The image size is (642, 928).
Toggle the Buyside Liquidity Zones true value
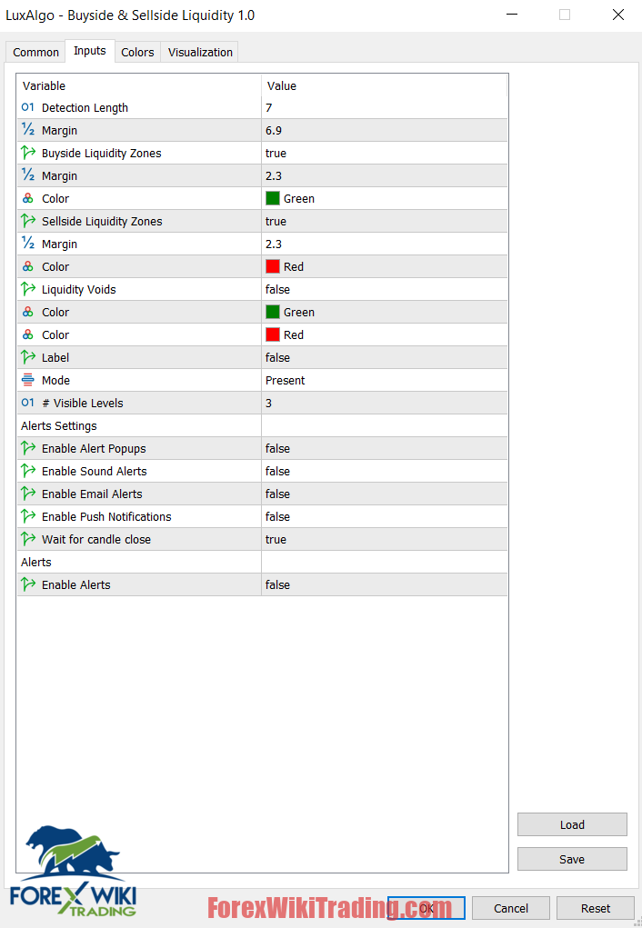coord(385,153)
